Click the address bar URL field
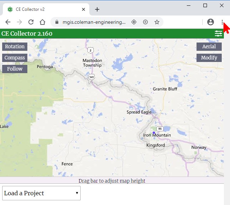The height and width of the screenshot is (205, 230). coord(94,22)
